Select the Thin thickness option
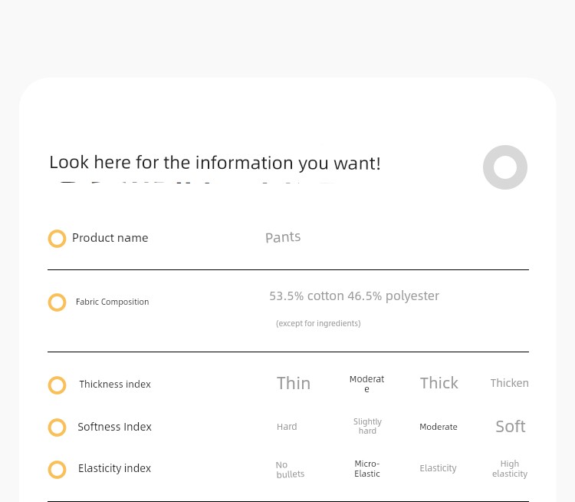 click(294, 383)
